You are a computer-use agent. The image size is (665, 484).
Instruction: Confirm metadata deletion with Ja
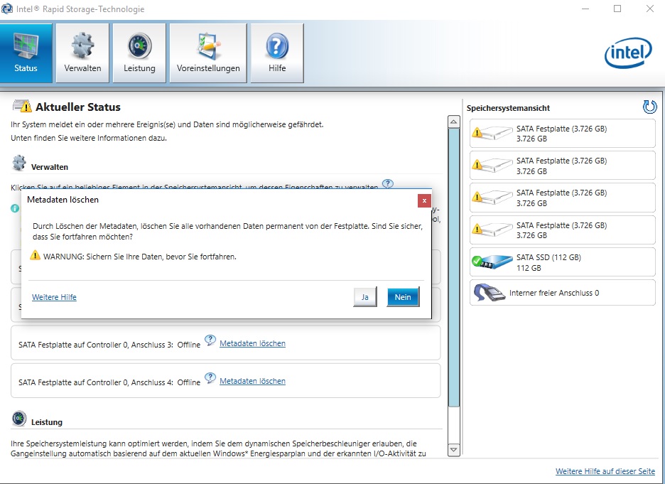(x=365, y=297)
